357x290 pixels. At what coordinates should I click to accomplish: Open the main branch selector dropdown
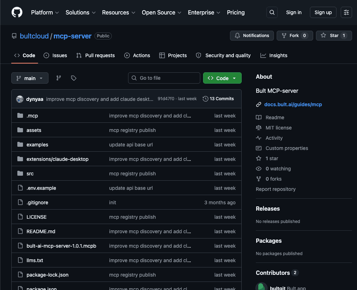coord(30,78)
